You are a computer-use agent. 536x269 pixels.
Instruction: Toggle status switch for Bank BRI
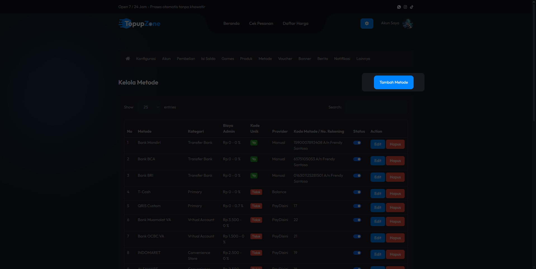pyautogui.click(x=357, y=176)
